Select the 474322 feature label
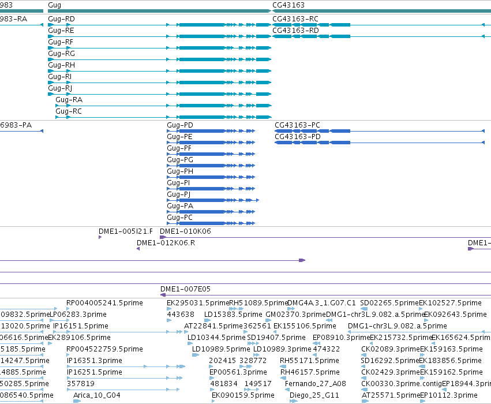The height and width of the screenshot is (404, 491). tap(327, 349)
